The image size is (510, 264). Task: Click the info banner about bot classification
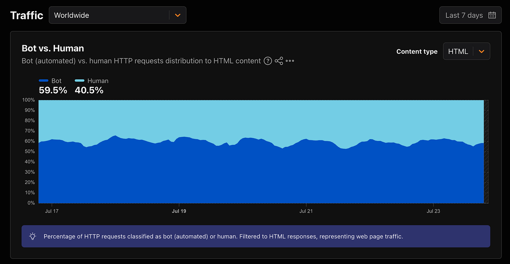256,236
